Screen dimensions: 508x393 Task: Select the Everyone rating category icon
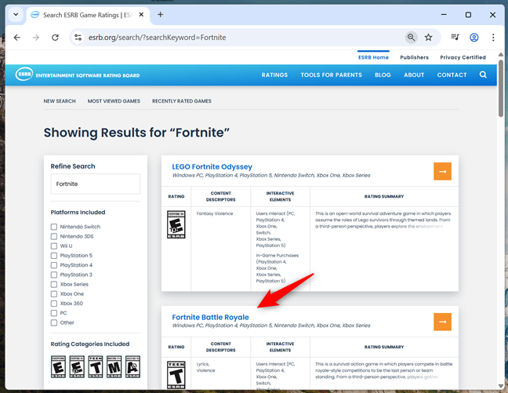58,367
